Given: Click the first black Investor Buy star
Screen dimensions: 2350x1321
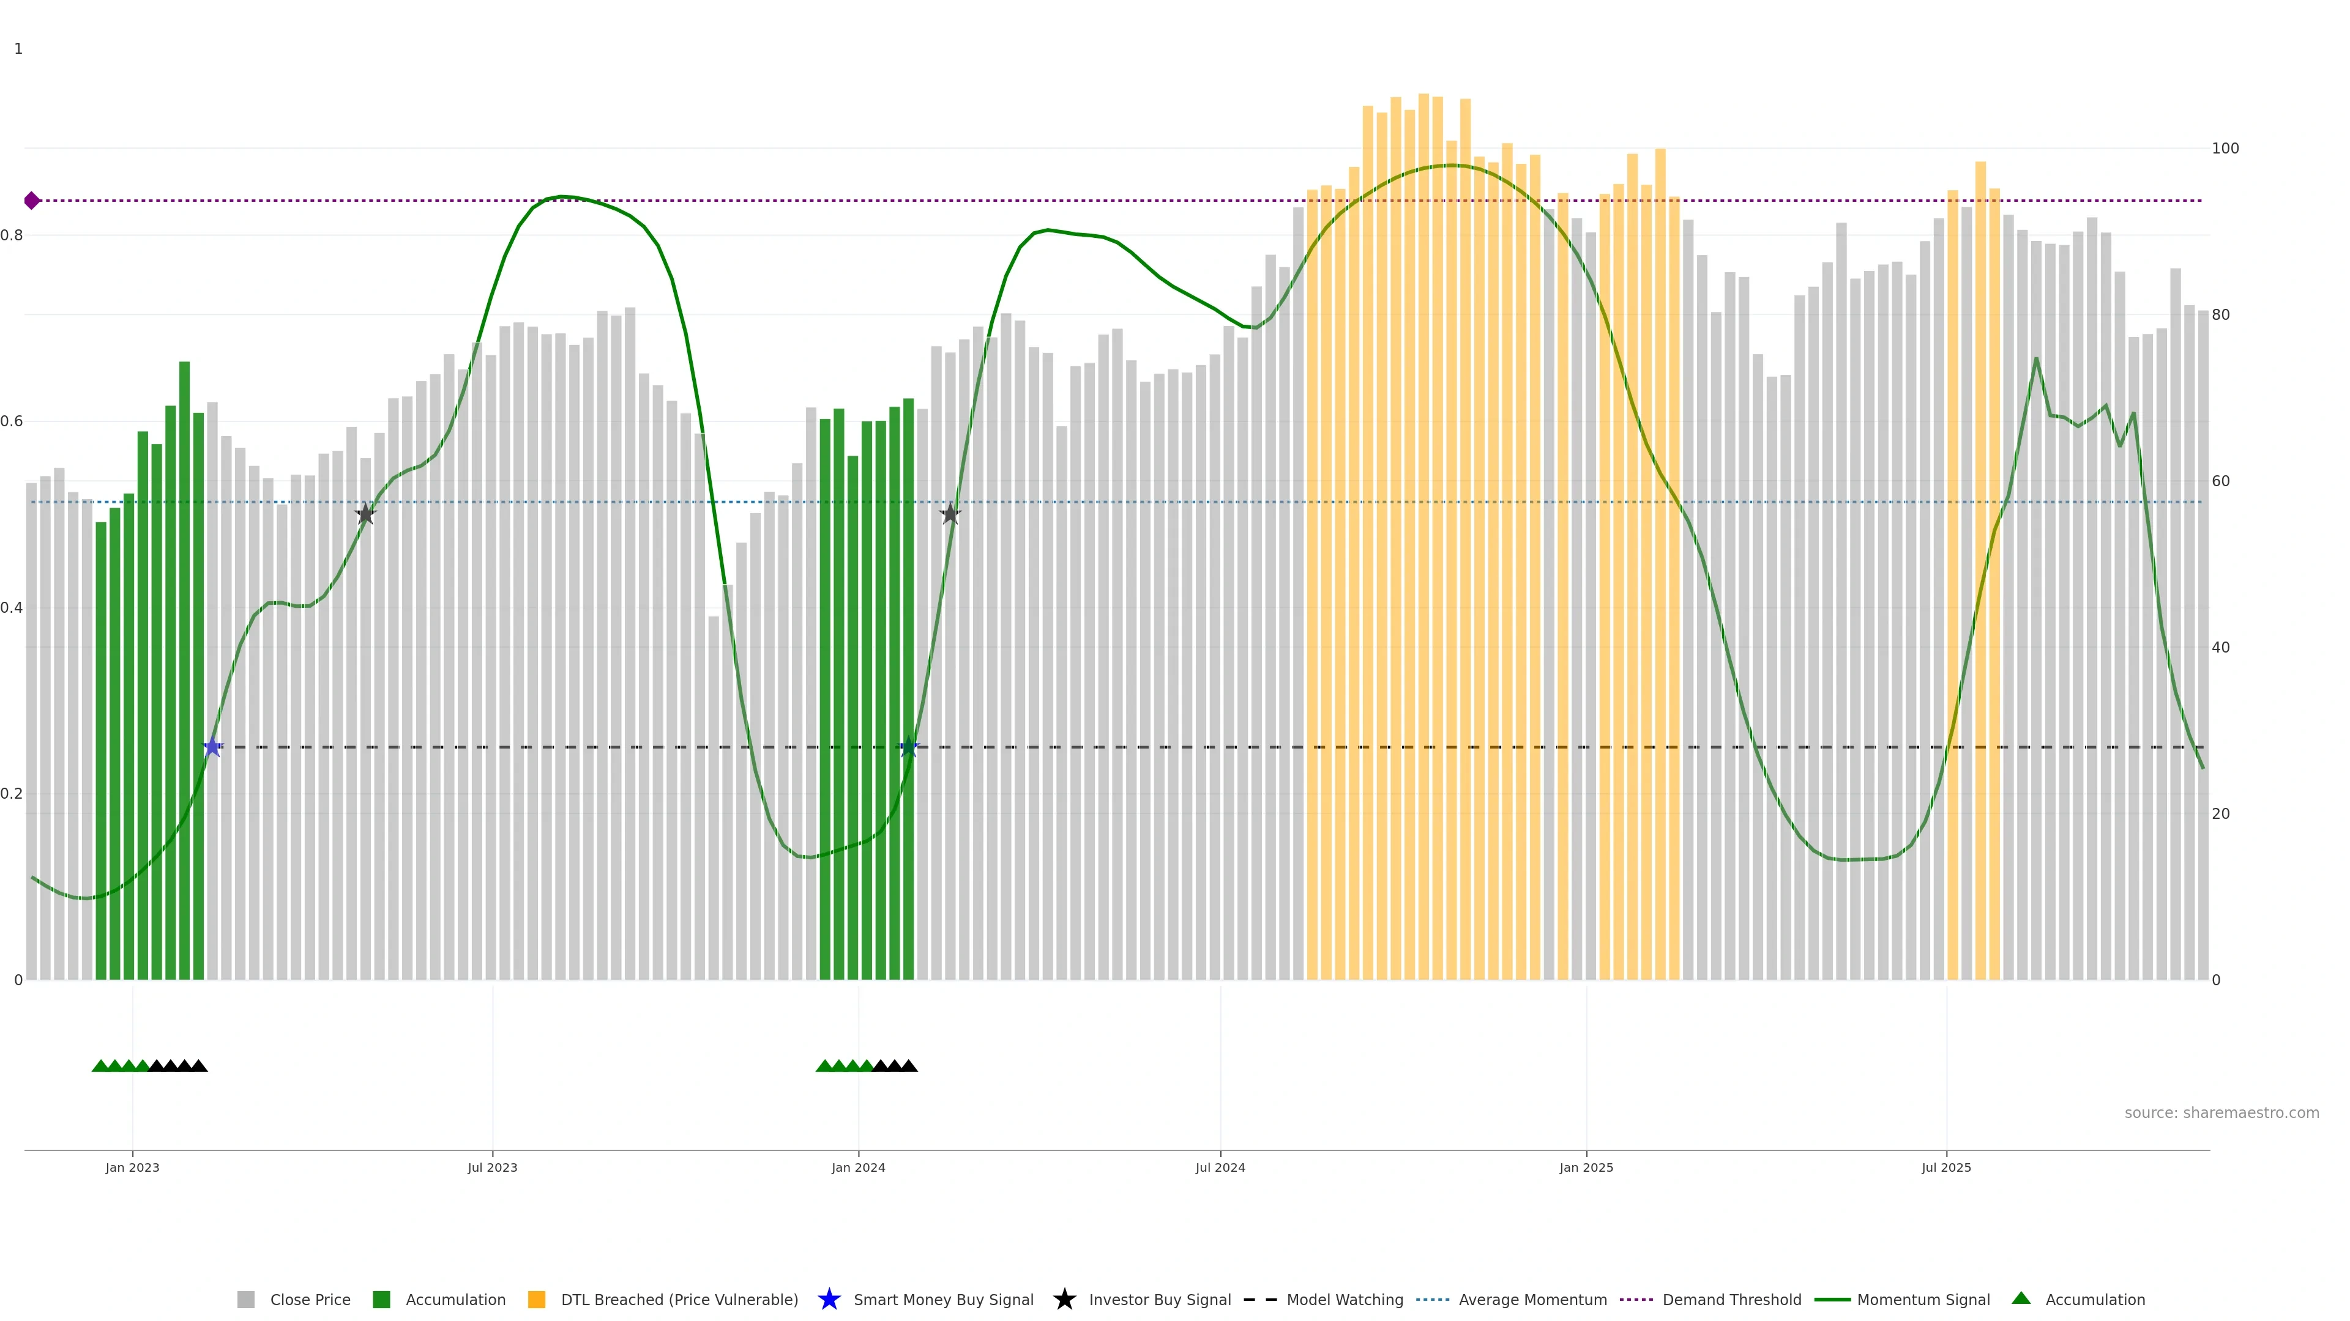Looking at the screenshot, I should (x=366, y=514).
